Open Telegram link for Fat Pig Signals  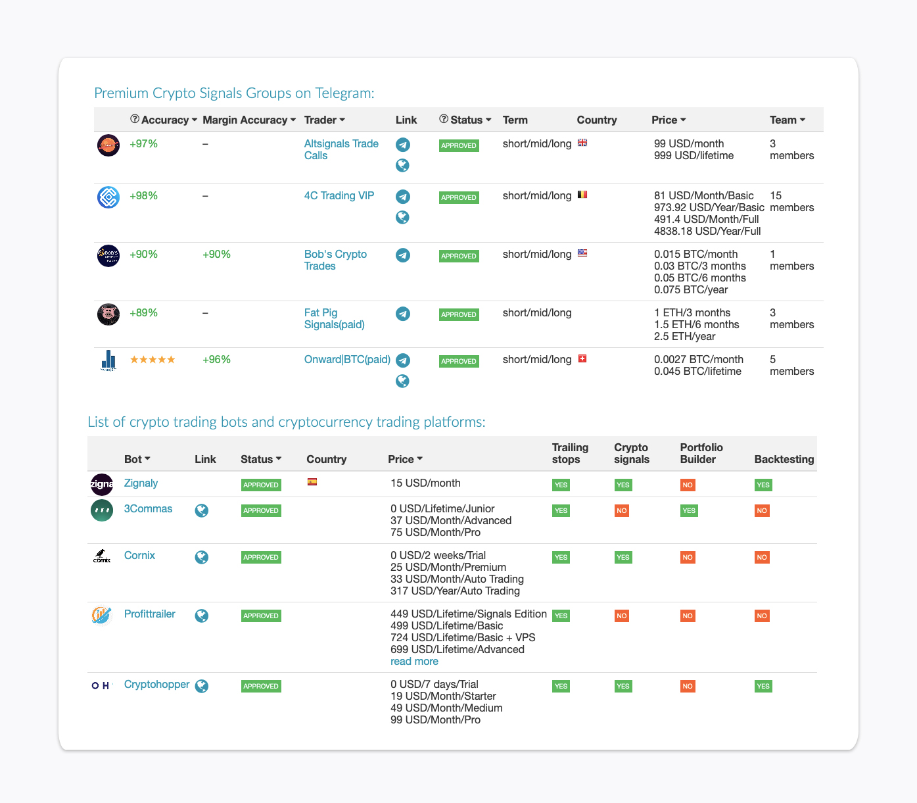403,314
